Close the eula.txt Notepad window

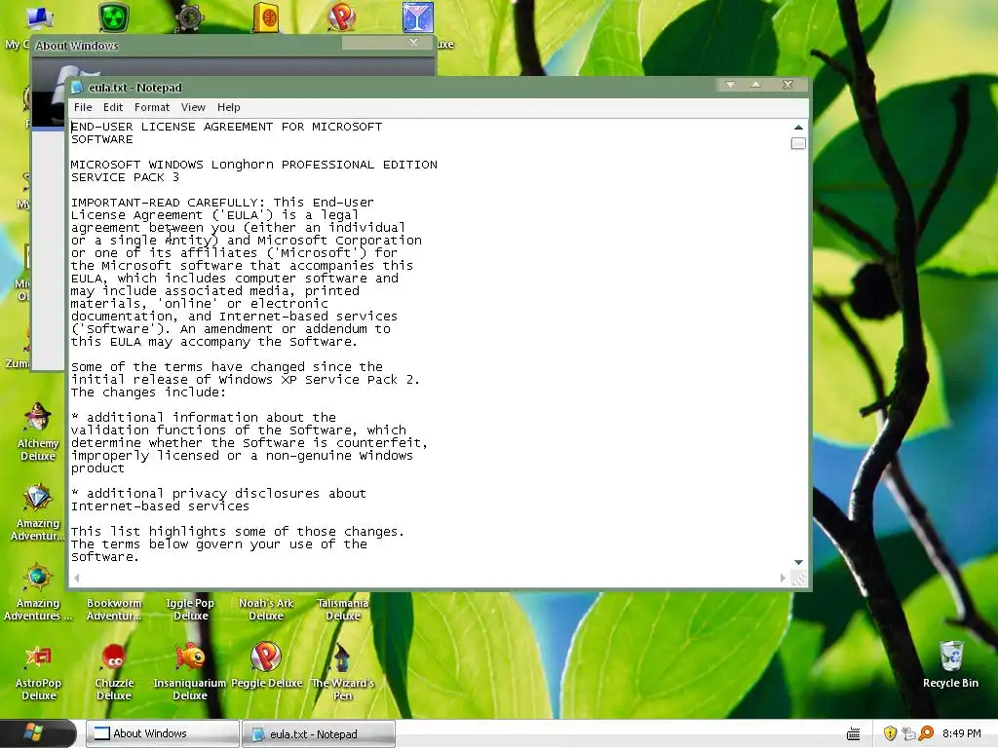(787, 85)
